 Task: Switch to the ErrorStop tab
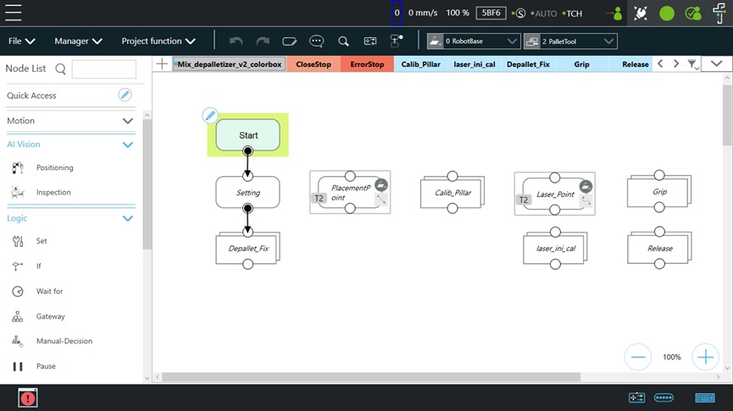367,64
